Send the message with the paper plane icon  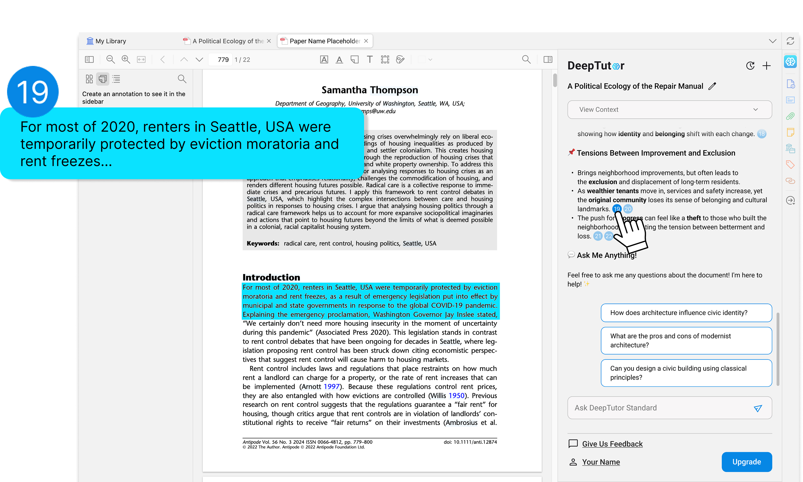pyautogui.click(x=758, y=408)
